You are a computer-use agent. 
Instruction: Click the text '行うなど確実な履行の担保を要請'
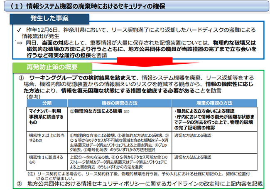click(x=67, y=55)
